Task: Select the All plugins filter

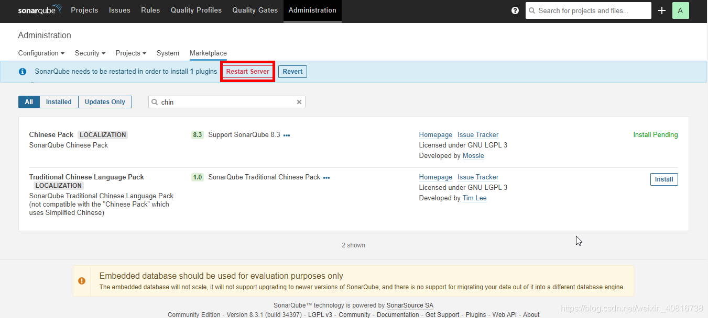Action: (x=29, y=102)
